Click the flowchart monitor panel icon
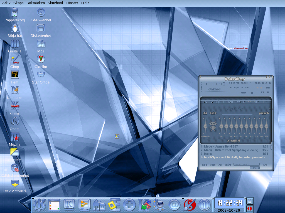Image resolution: width=285 pixels, height=213 pixels. click(84, 205)
